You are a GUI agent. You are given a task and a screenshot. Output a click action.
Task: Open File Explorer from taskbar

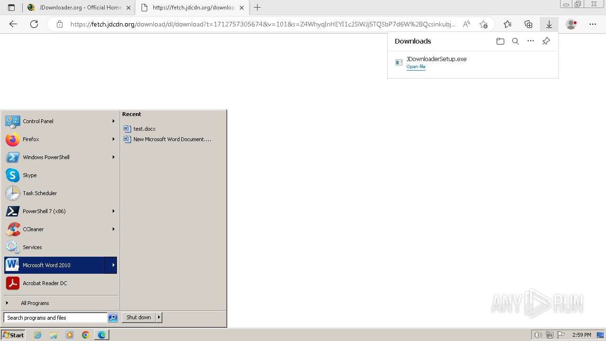(53, 335)
